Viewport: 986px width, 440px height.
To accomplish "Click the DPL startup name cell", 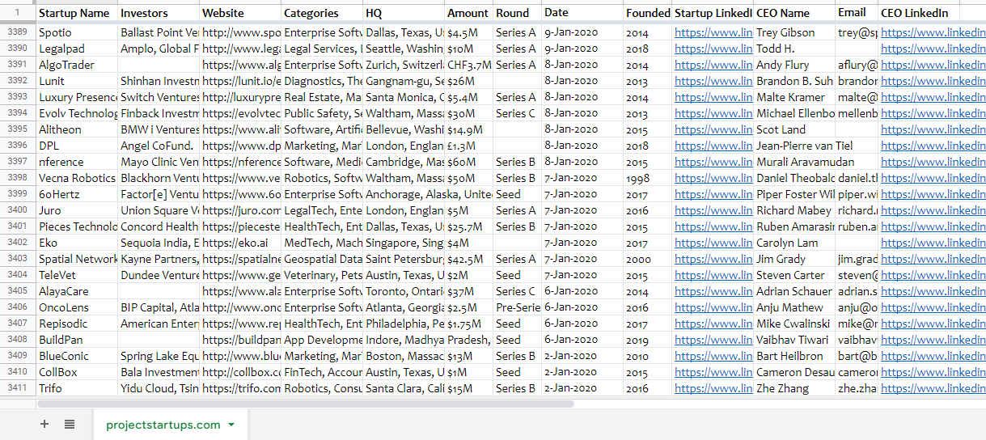I will pos(77,146).
